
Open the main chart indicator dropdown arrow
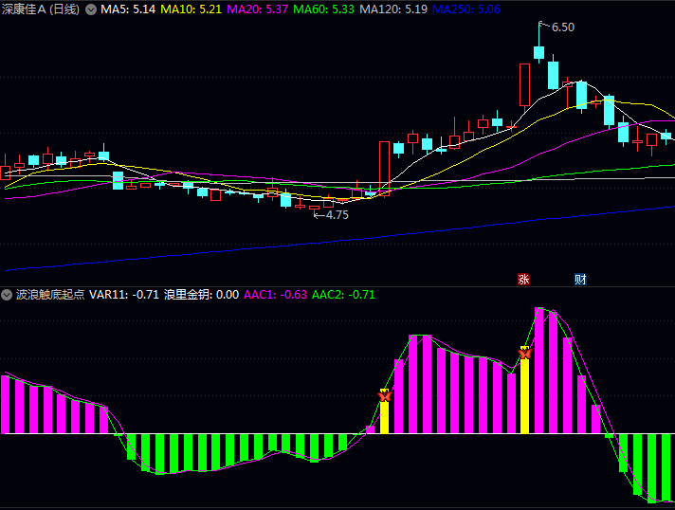tap(91, 9)
